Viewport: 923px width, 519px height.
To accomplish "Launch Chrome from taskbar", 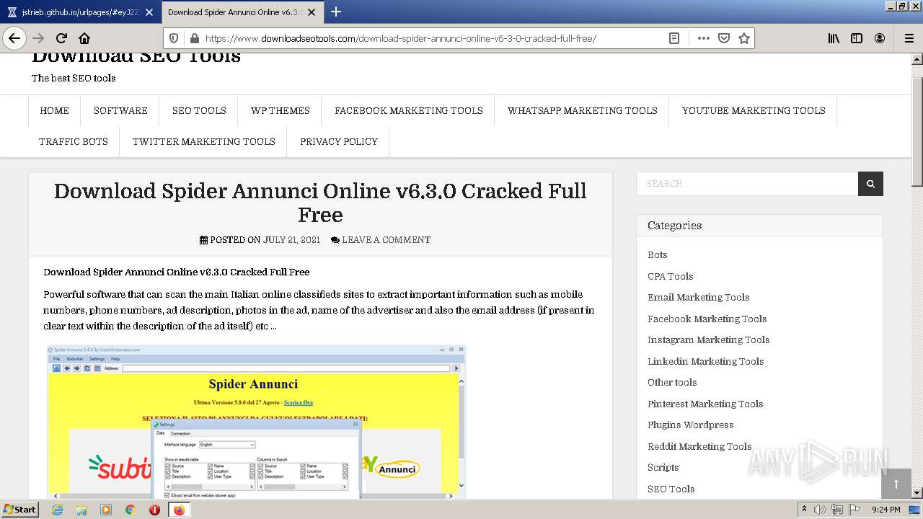I will [x=130, y=510].
